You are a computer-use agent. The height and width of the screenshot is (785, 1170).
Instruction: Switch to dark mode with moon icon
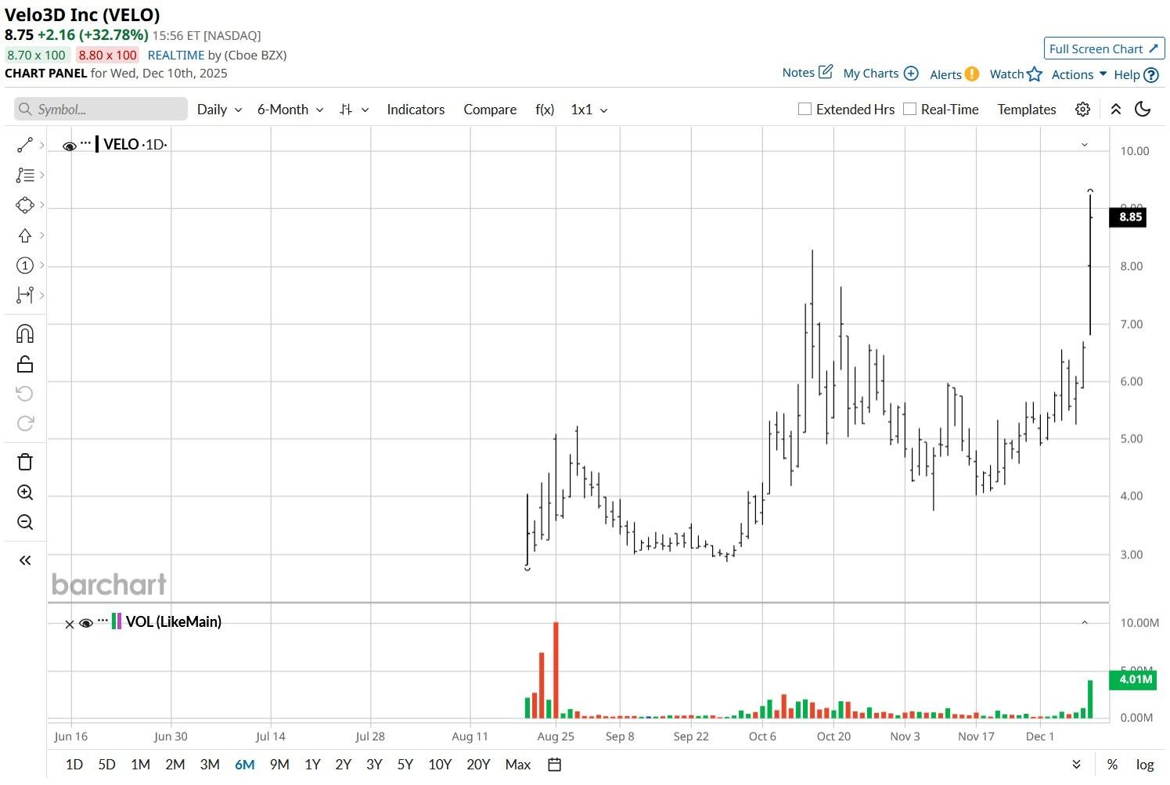1142,109
